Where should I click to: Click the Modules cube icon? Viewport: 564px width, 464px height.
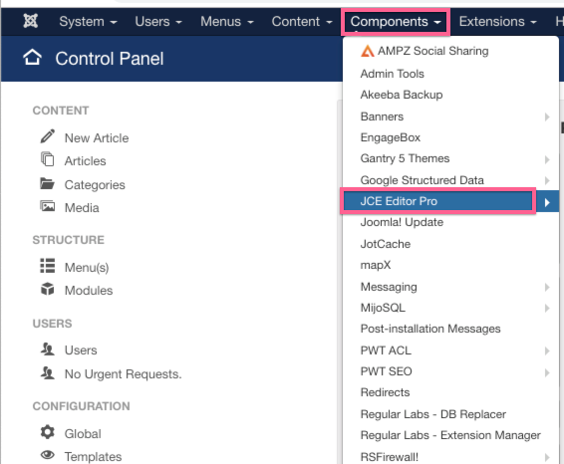pos(48,289)
